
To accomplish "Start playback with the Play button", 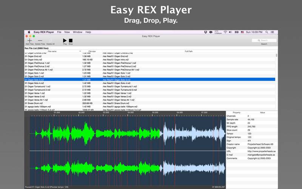I will [65, 40].
